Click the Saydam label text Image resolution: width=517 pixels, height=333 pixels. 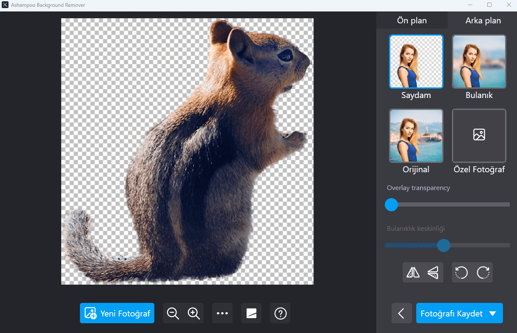pos(416,95)
